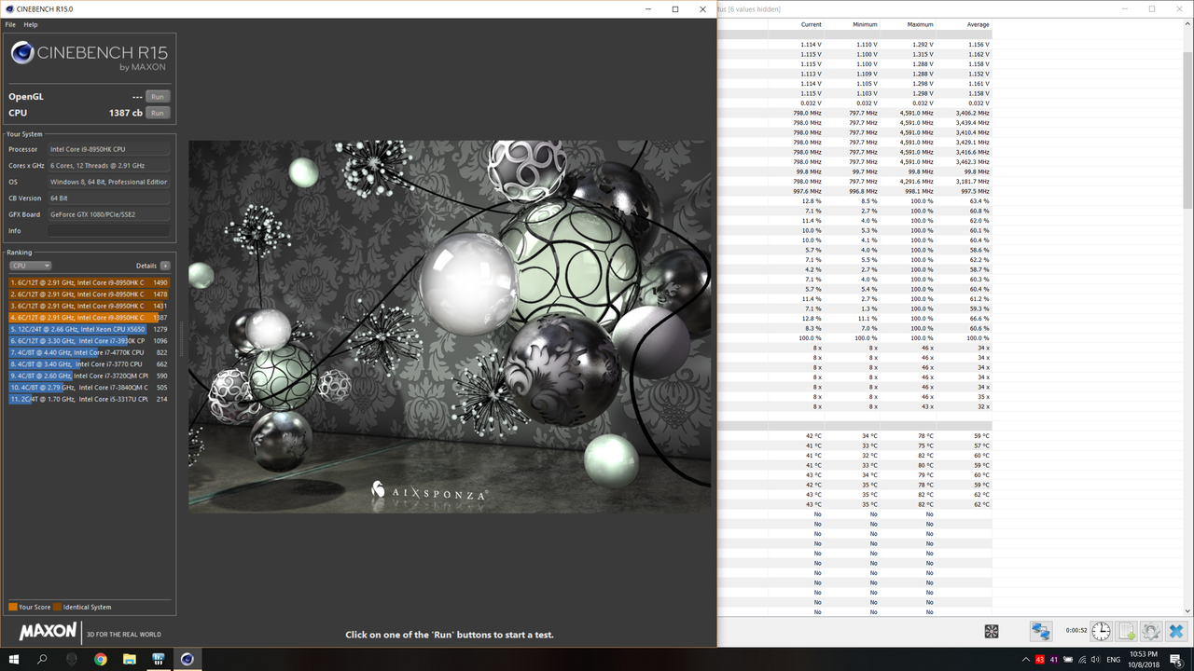Click into the Info text field
The height and width of the screenshot is (671, 1194).
109,230
